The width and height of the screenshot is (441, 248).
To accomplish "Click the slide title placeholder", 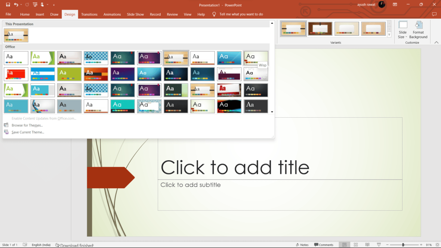I will coord(280,167).
